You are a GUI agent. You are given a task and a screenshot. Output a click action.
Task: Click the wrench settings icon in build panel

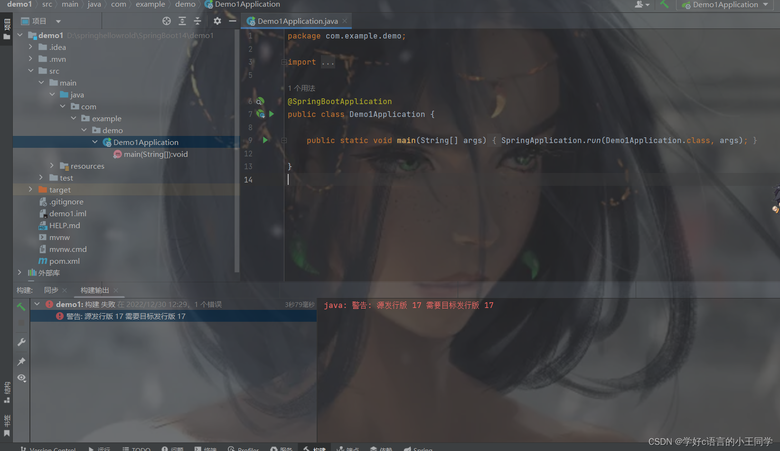click(x=21, y=342)
